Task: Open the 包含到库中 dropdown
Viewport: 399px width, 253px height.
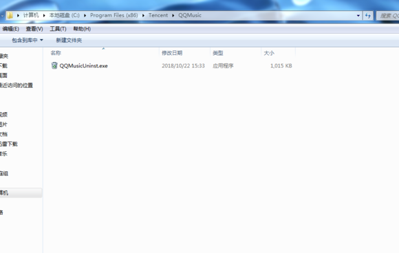Action: [x=28, y=40]
